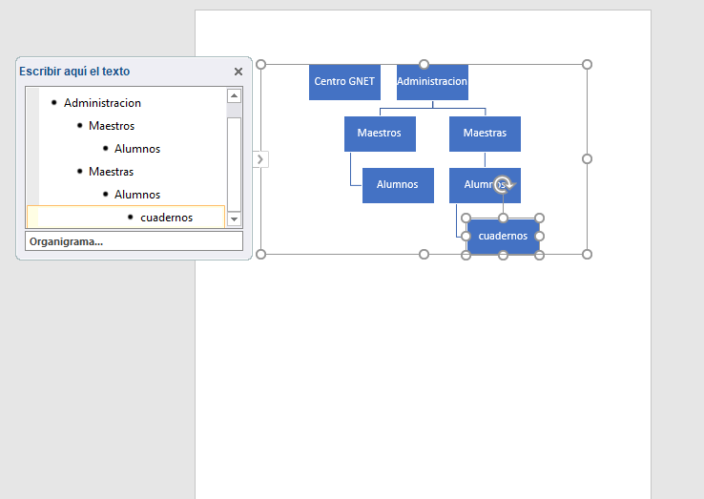Open the Organigrama layout info link
Viewport: 704px width, 499px height.
[67, 241]
